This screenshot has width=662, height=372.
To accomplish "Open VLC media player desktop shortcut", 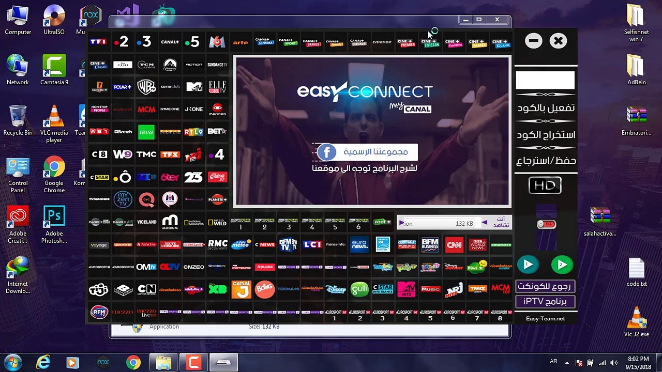I will coord(54,124).
